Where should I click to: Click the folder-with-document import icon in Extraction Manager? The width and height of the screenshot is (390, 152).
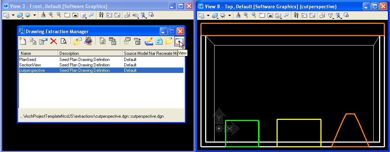click(77, 41)
